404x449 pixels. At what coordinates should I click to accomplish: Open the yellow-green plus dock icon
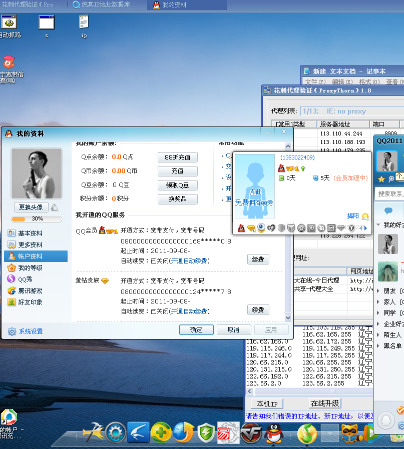pyautogui.click(x=161, y=432)
